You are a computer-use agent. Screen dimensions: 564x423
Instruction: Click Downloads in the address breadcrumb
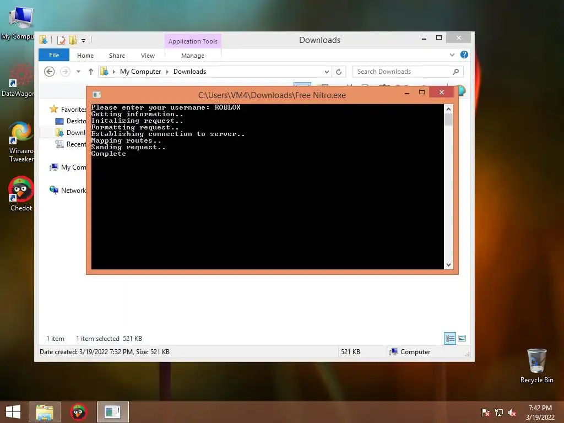[x=189, y=72]
